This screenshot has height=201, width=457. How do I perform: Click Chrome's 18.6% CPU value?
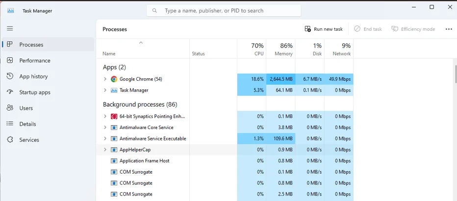(x=252, y=79)
